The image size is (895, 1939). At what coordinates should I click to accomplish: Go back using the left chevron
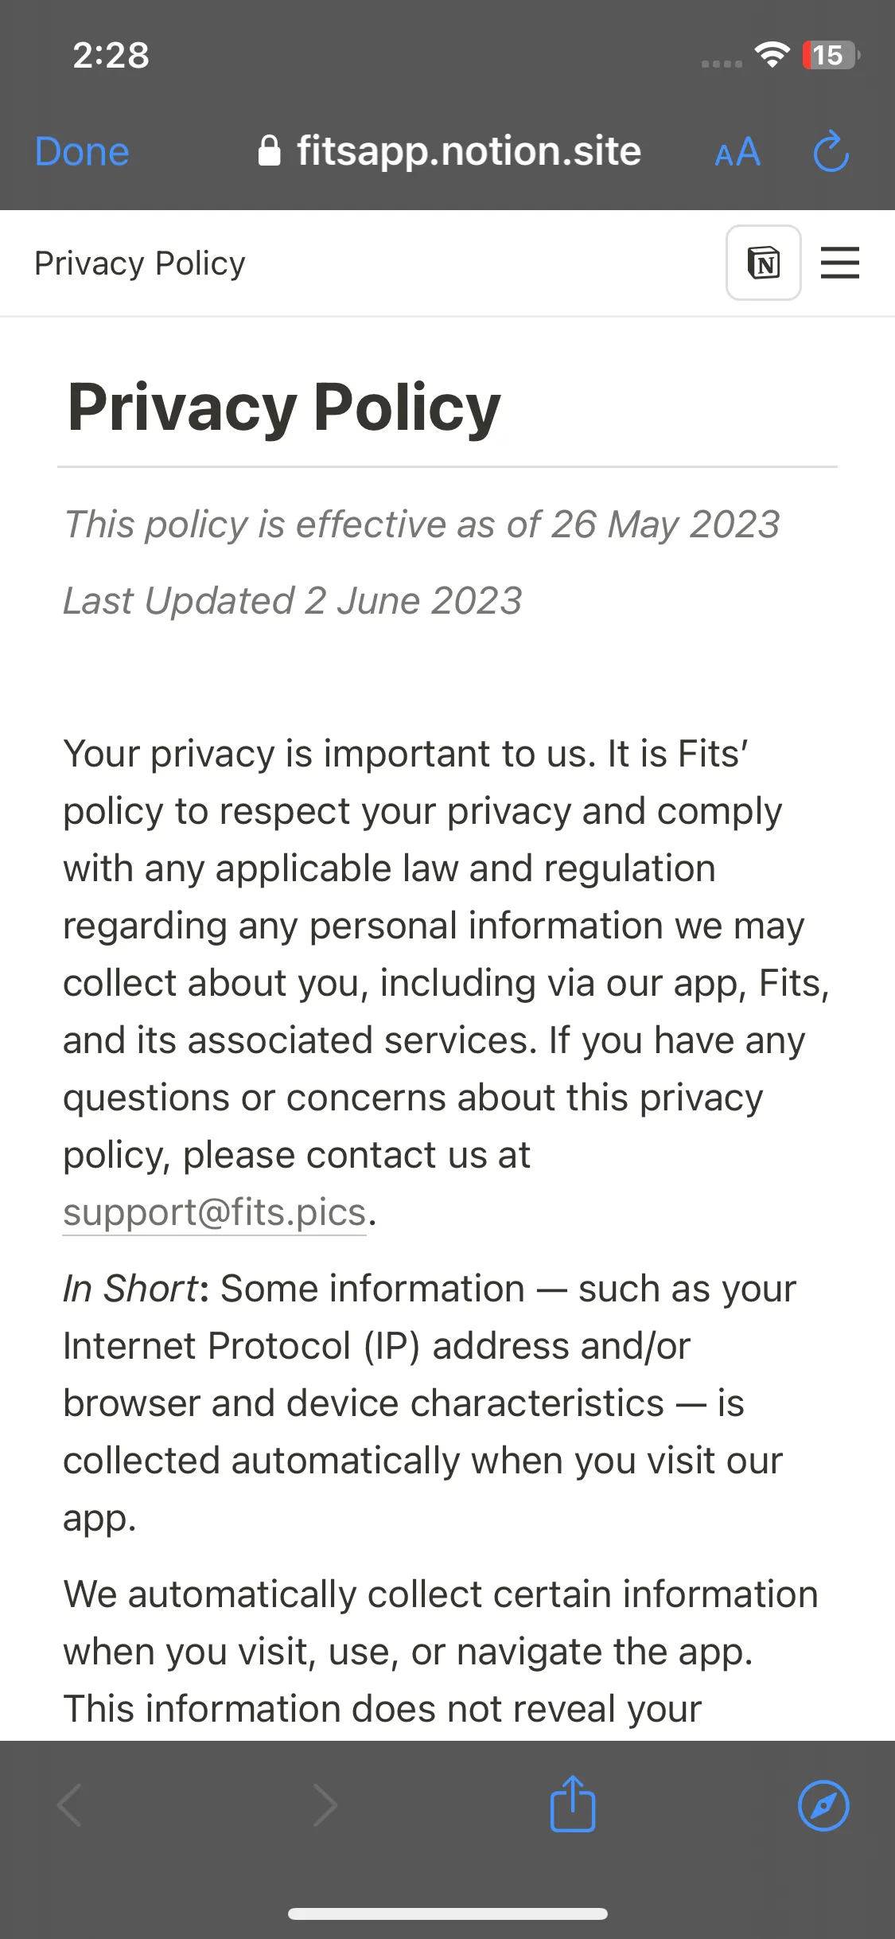click(x=70, y=1805)
